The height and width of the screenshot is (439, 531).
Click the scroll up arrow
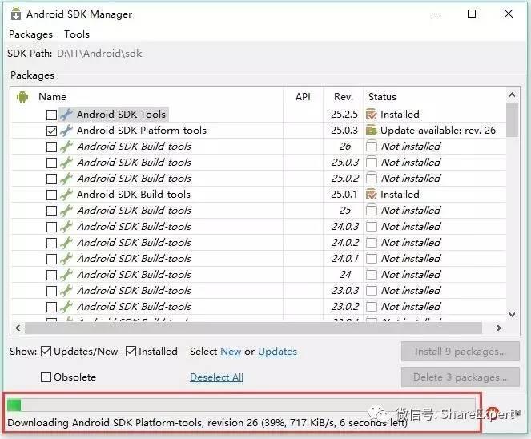tap(512, 95)
